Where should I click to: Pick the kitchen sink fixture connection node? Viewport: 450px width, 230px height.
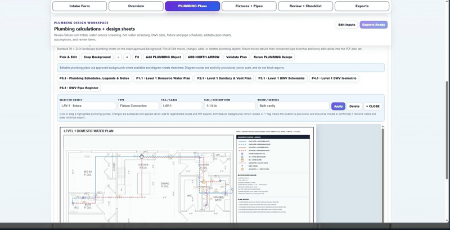click(142, 157)
